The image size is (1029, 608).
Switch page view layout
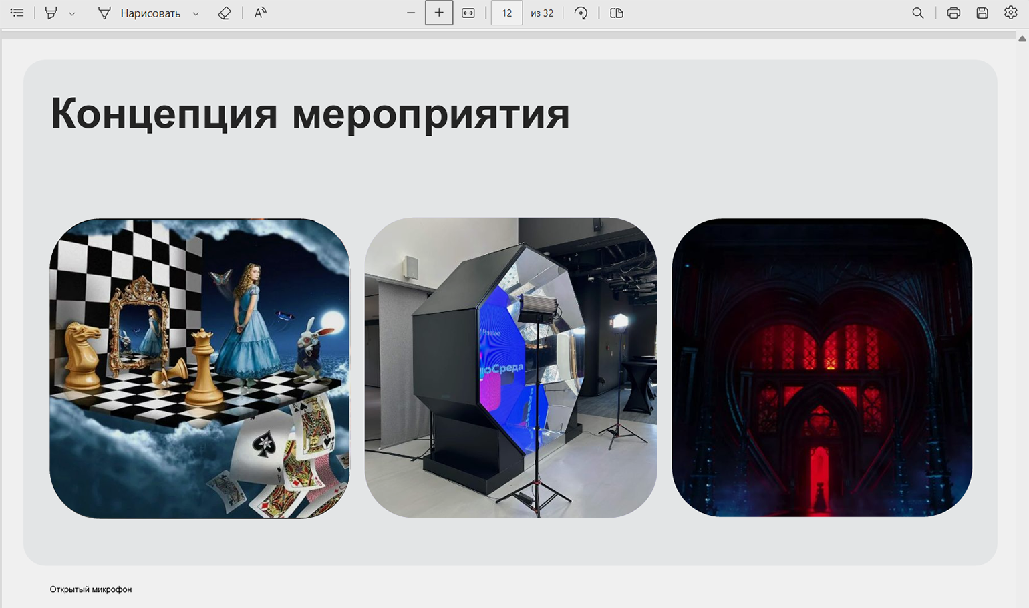pyautogui.click(x=616, y=13)
